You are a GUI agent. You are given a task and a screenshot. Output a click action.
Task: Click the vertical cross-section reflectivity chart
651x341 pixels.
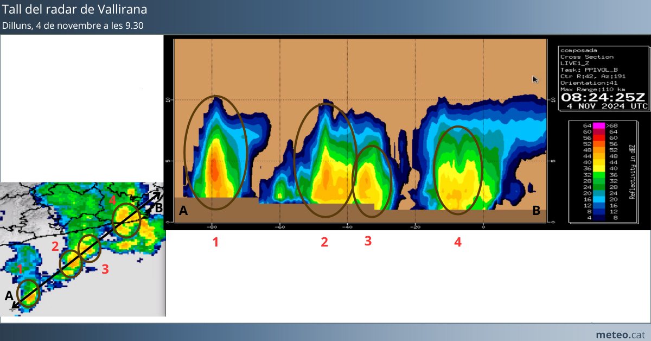point(360,132)
